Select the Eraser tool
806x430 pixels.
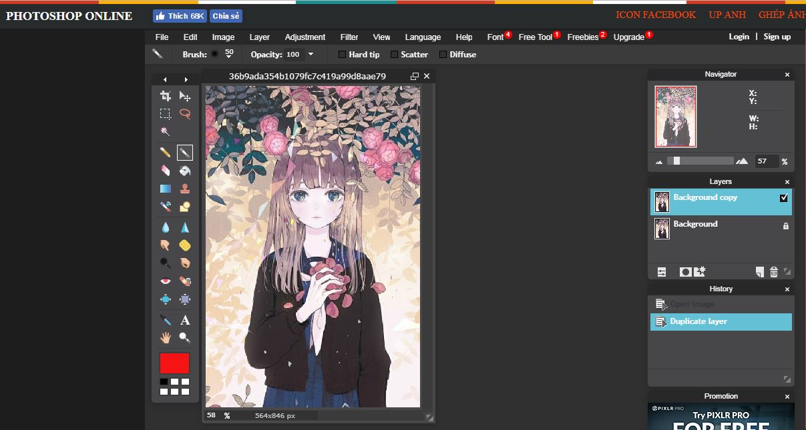click(x=166, y=171)
